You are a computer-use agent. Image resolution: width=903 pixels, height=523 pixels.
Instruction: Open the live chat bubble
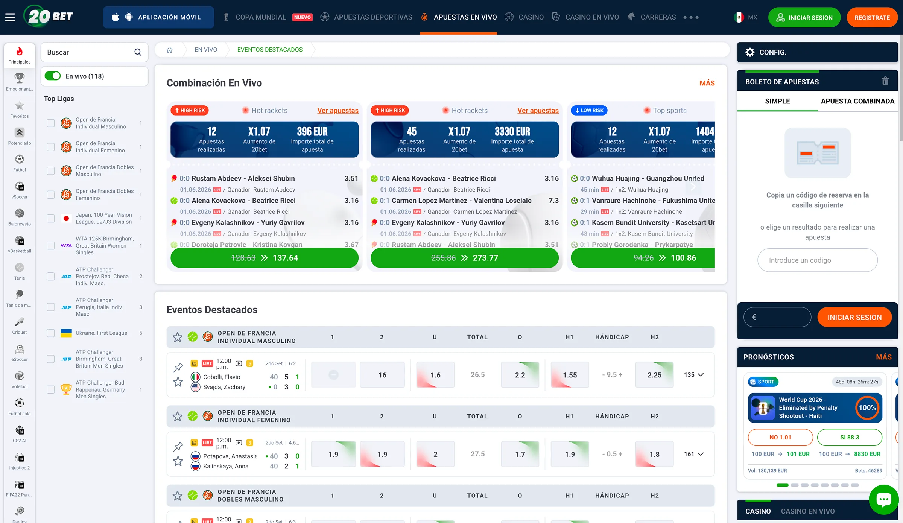tap(883, 499)
